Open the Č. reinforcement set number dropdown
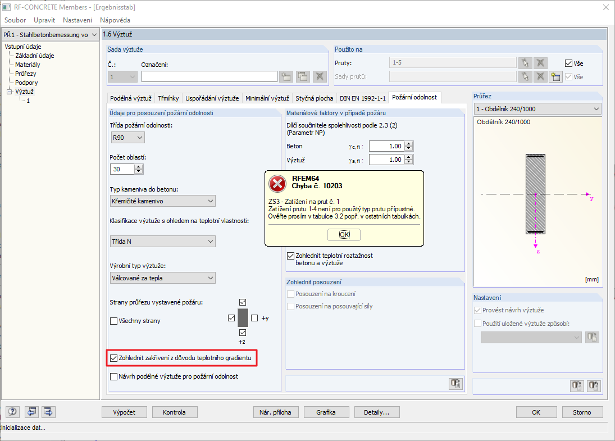 coord(122,76)
